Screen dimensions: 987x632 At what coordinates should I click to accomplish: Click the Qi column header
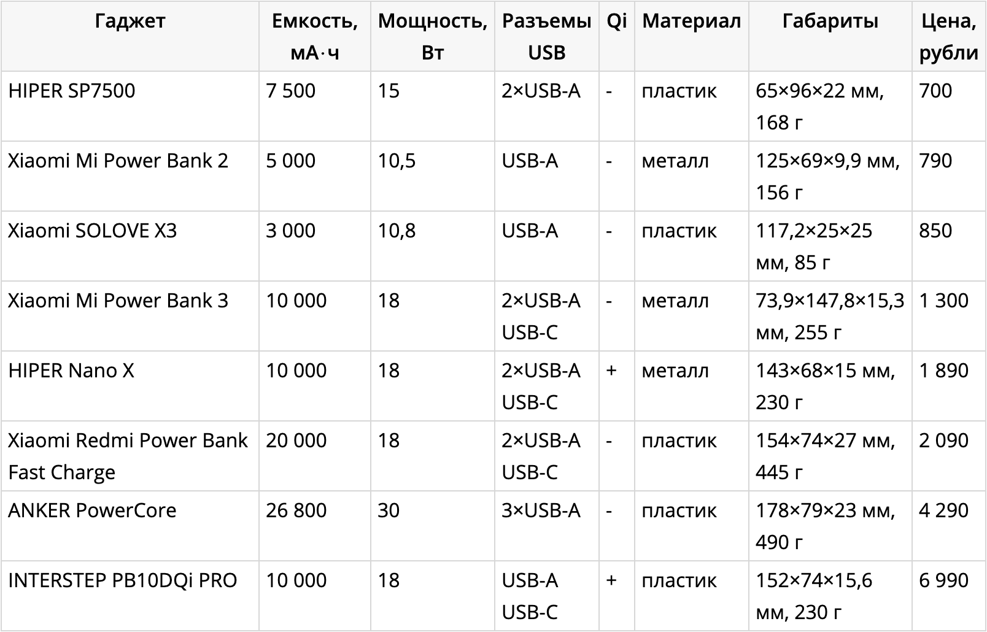pyautogui.click(x=617, y=36)
